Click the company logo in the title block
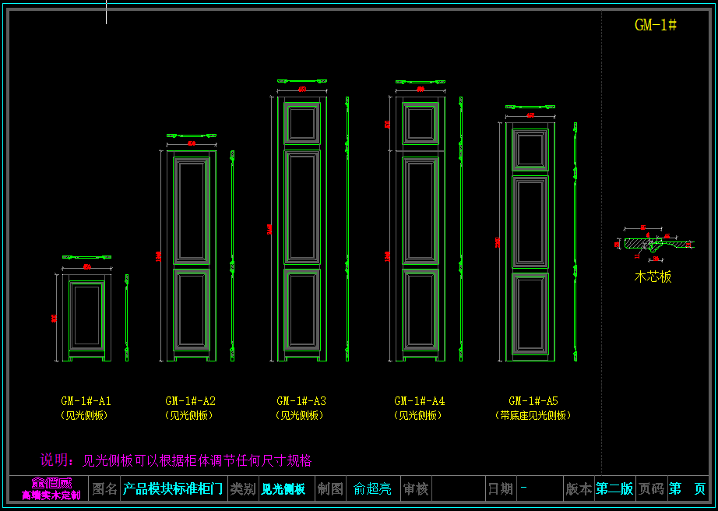Viewport: 718px width, 511px height. coord(51,488)
